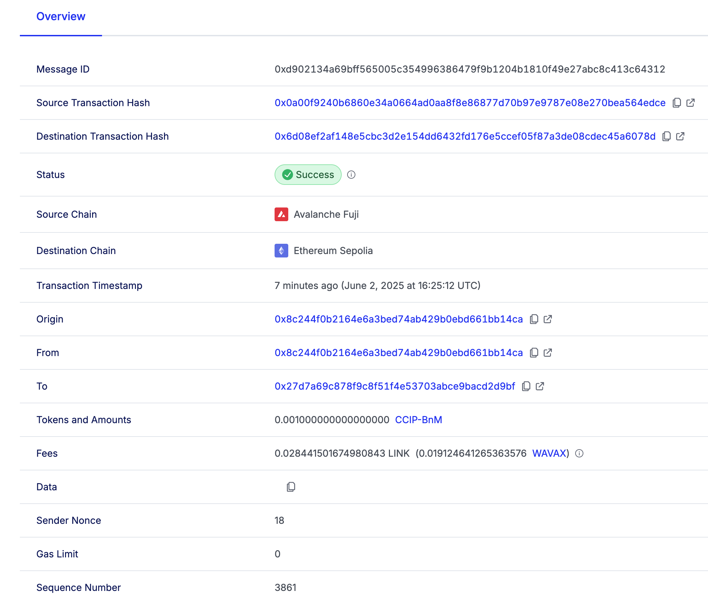This screenshot has height=606, width=708.
Task: Copy the Origin address
Action: click(534, 319)
